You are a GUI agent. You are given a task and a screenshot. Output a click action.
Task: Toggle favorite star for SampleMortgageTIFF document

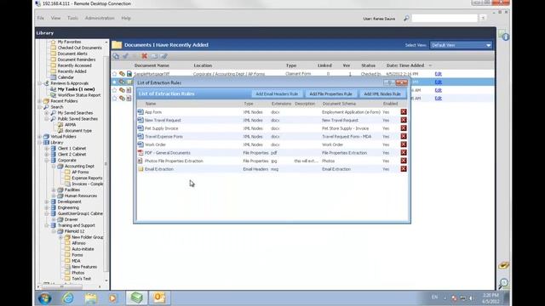pos(114,74)
